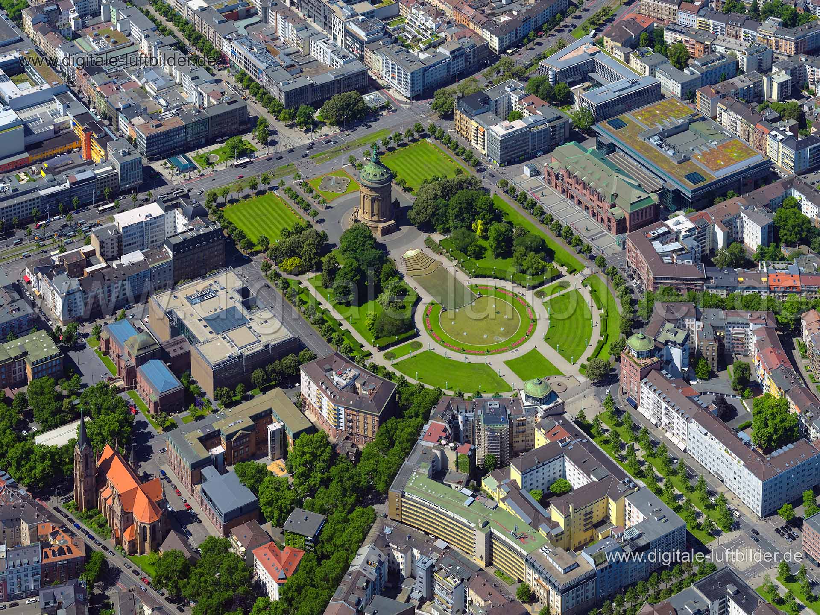Click the top-left digitale-luftbilder.de watermark text
This screenshot has height=615, width=820.
click(117, 61)
